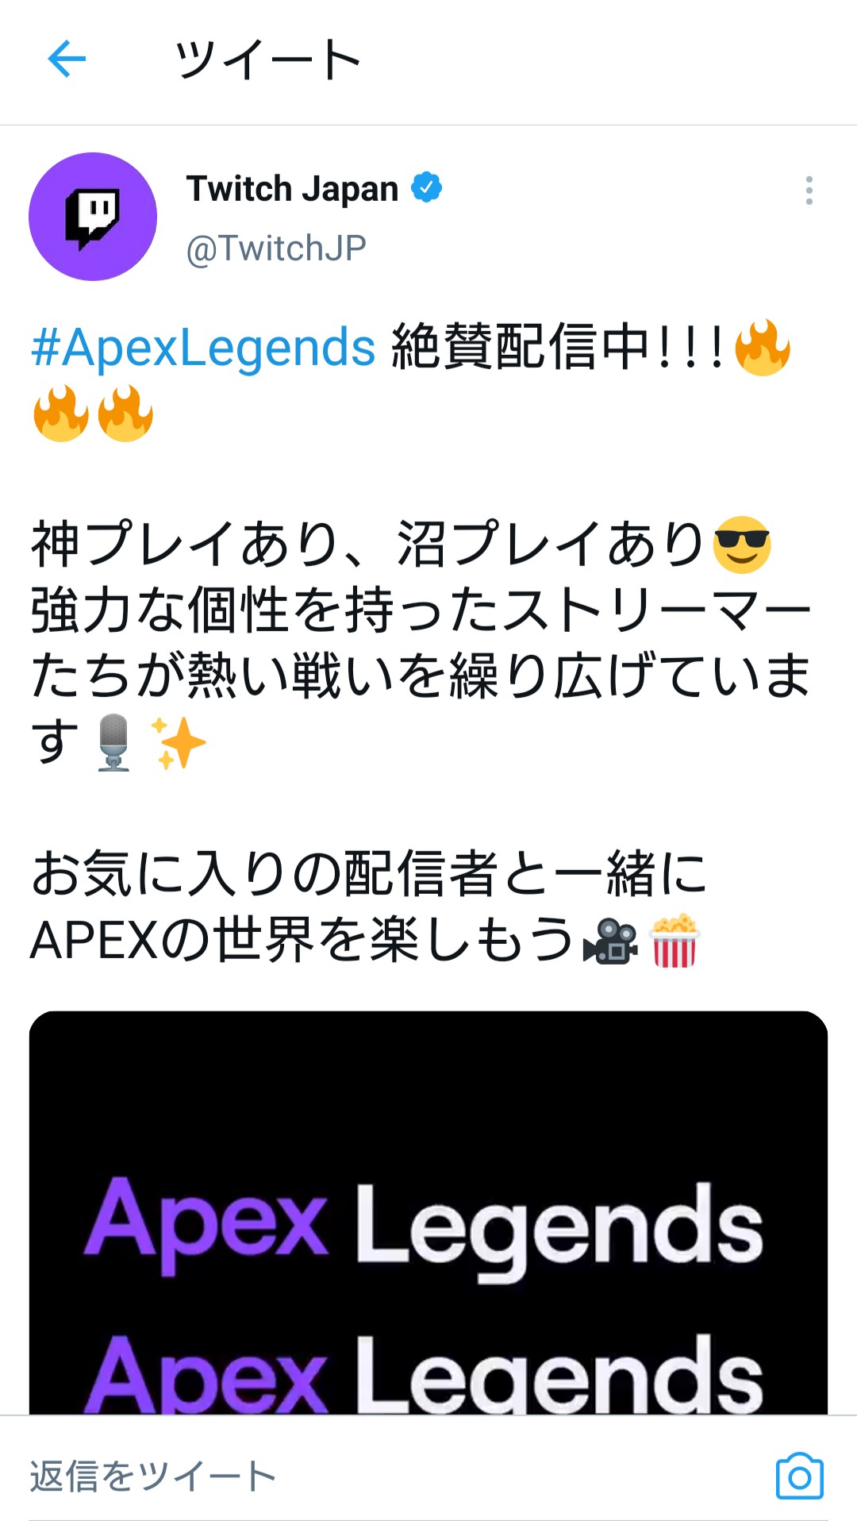Tap the blue verified badge

click(x=426, y=188)
